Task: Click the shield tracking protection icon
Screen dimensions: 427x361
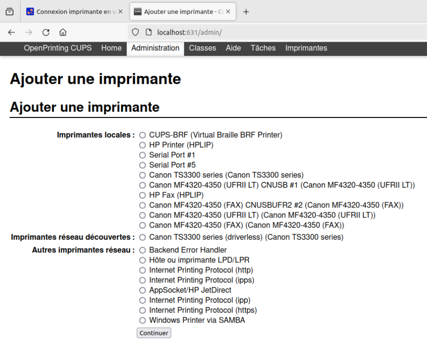Action: click(135, 32)
